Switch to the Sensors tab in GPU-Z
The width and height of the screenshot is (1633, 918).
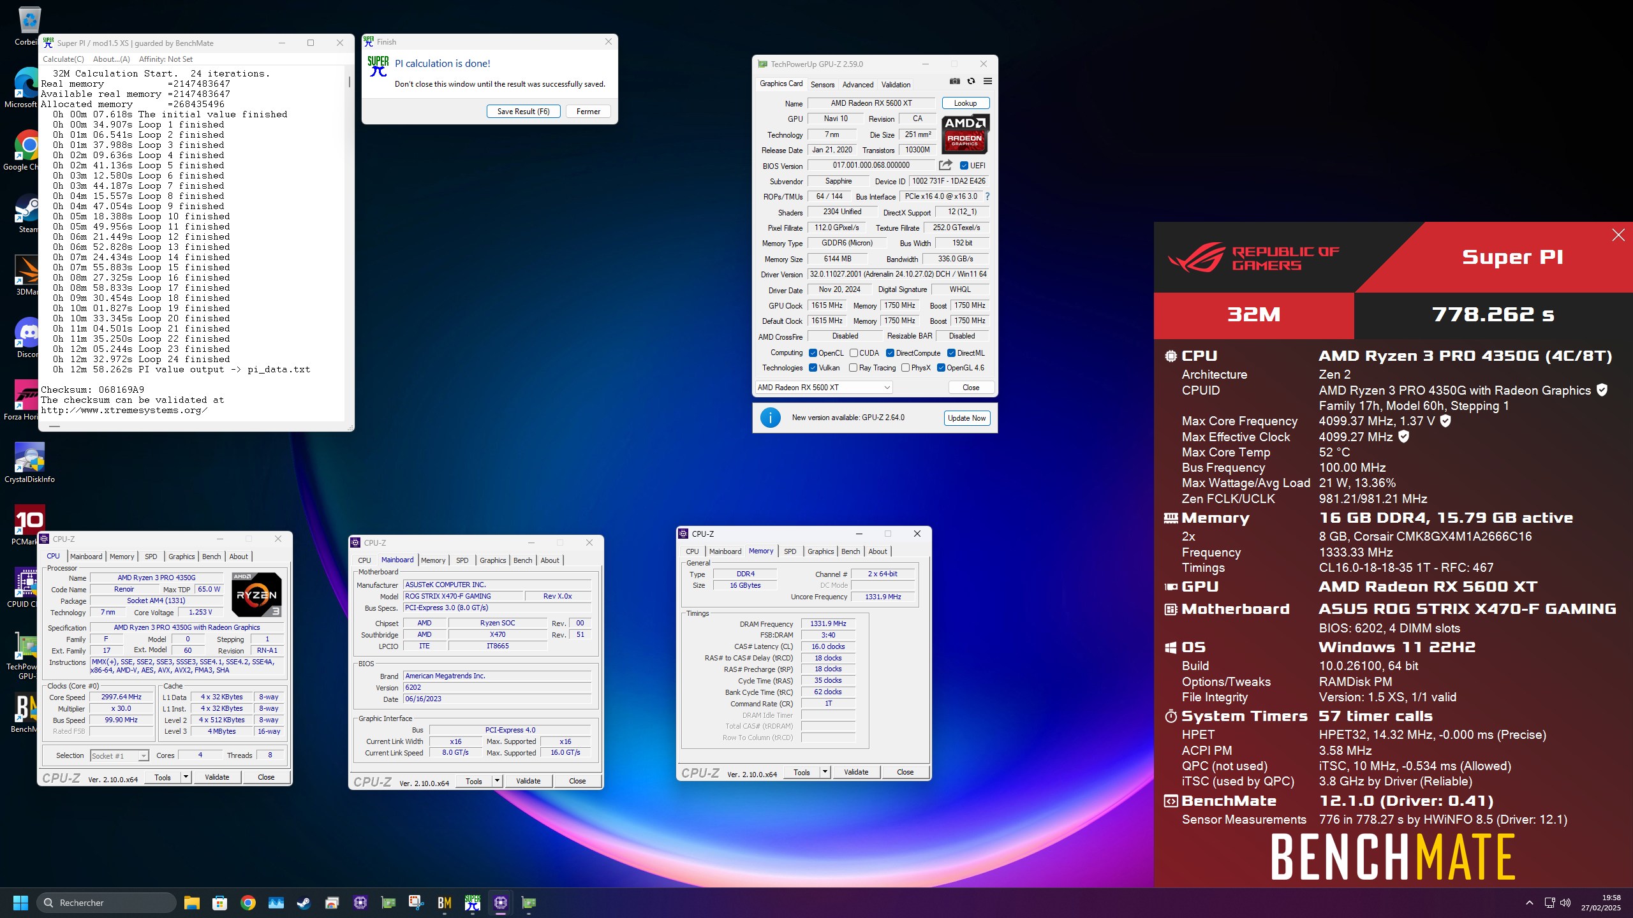[x=822, y=84]
